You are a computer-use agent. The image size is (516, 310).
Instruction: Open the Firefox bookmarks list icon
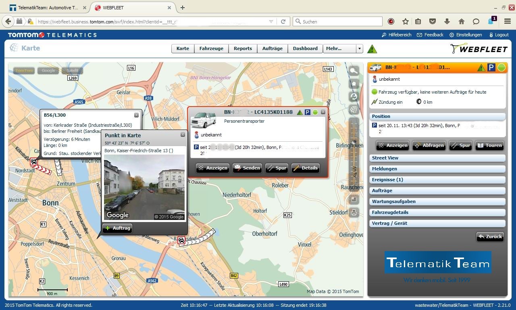tap(418, 21)
